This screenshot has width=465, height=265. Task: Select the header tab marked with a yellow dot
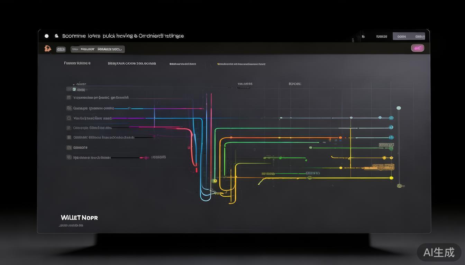241,64
